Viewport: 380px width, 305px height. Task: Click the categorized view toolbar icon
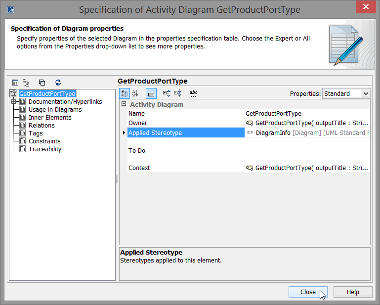point(125,93)
